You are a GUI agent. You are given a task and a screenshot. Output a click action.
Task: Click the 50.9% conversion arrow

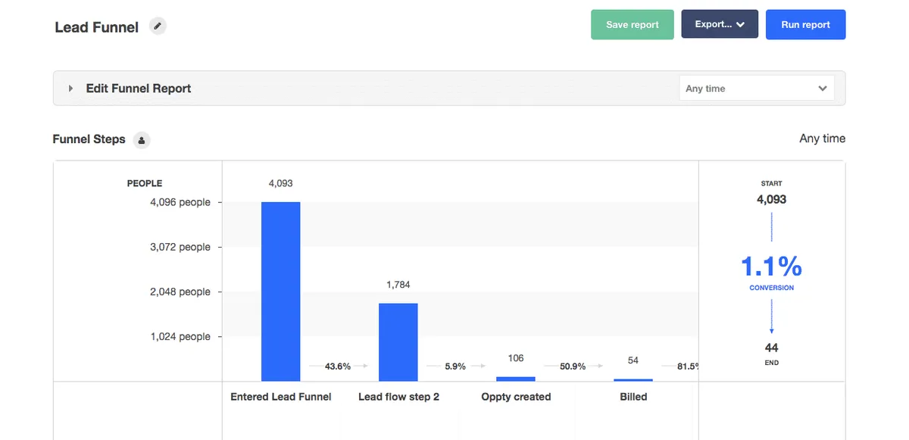573,367
